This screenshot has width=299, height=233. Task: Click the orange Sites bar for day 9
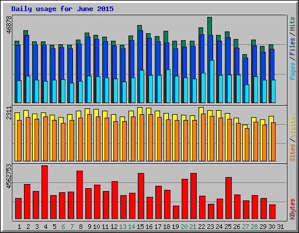[x=89, y=137]
